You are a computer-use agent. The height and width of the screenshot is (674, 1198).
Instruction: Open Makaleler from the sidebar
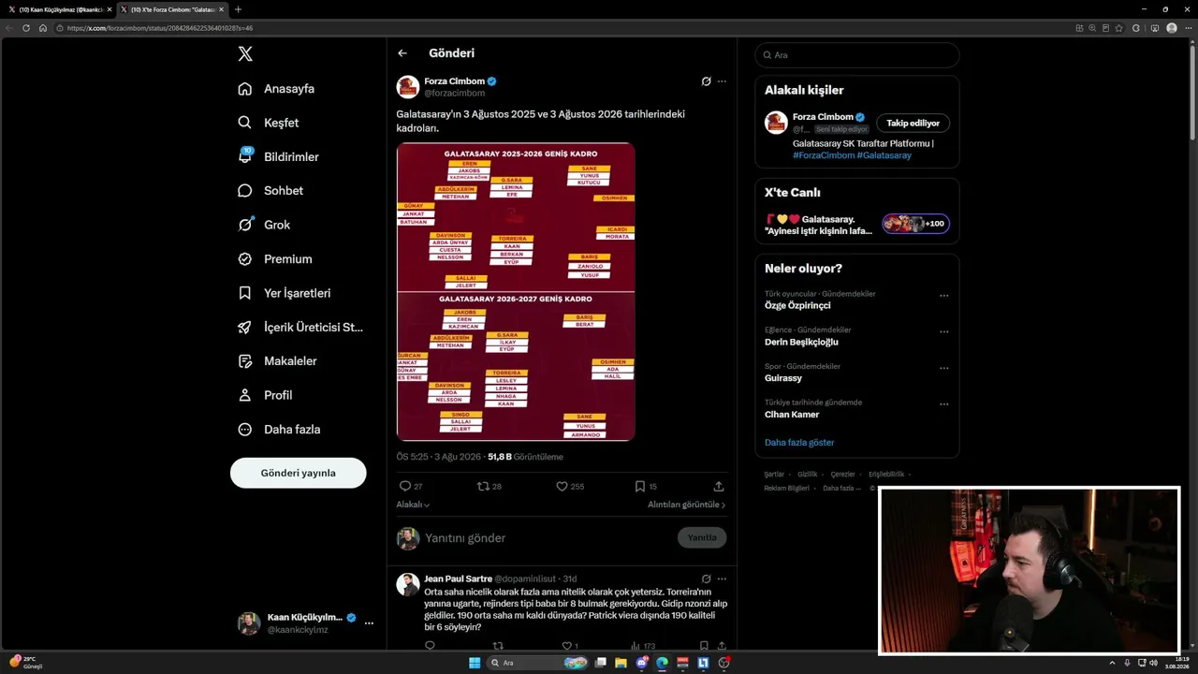coord(277,361)
